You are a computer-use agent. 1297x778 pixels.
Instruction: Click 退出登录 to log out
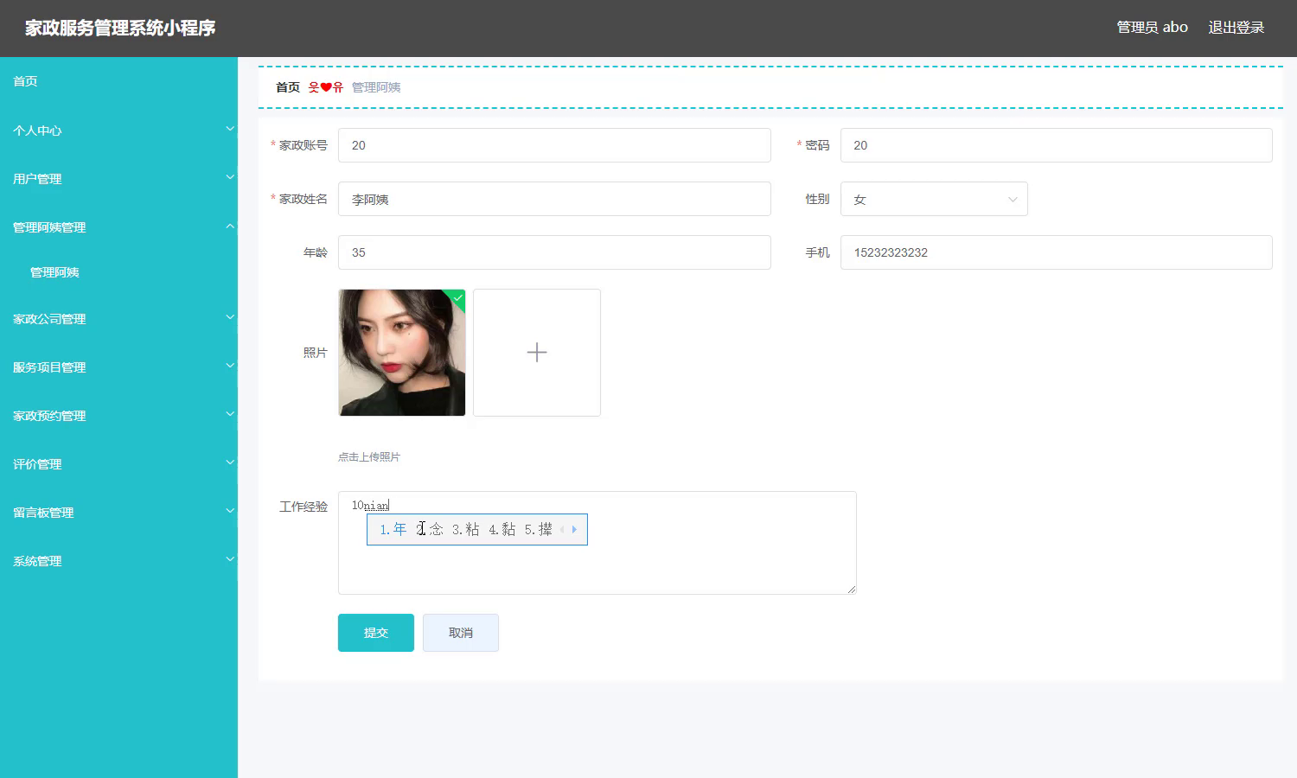coord(1236,28)
